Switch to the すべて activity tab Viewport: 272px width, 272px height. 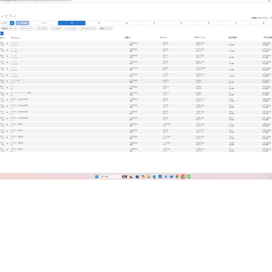click(44, 23)
